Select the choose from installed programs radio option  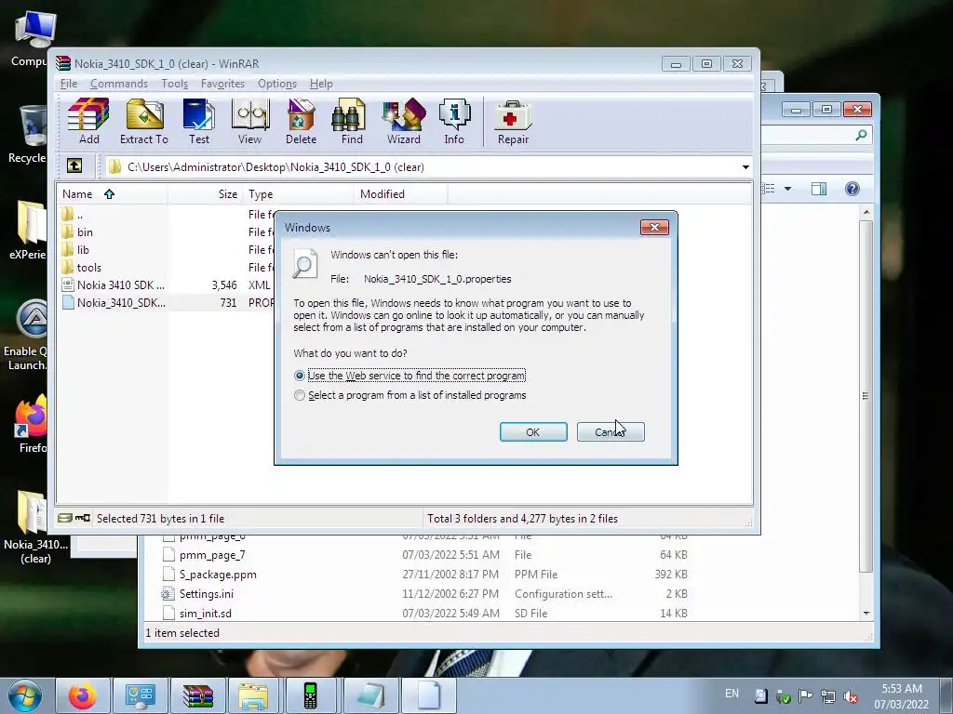299,395
